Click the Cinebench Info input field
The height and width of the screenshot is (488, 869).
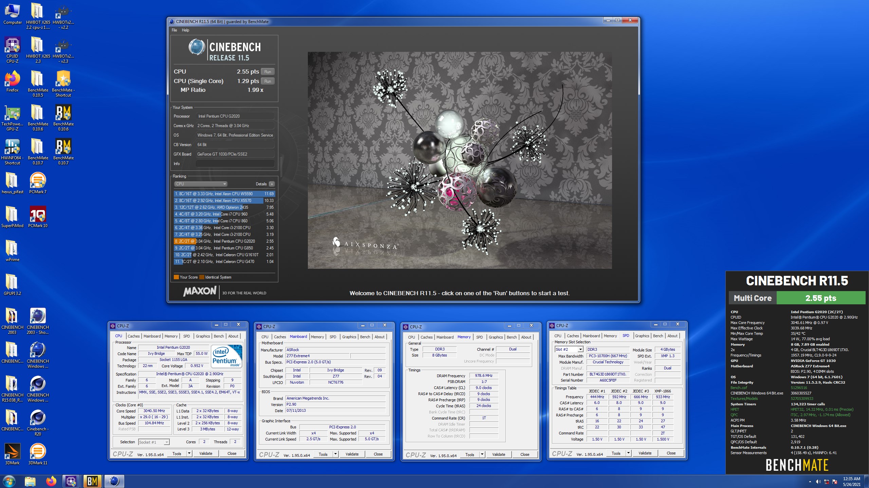235,164
